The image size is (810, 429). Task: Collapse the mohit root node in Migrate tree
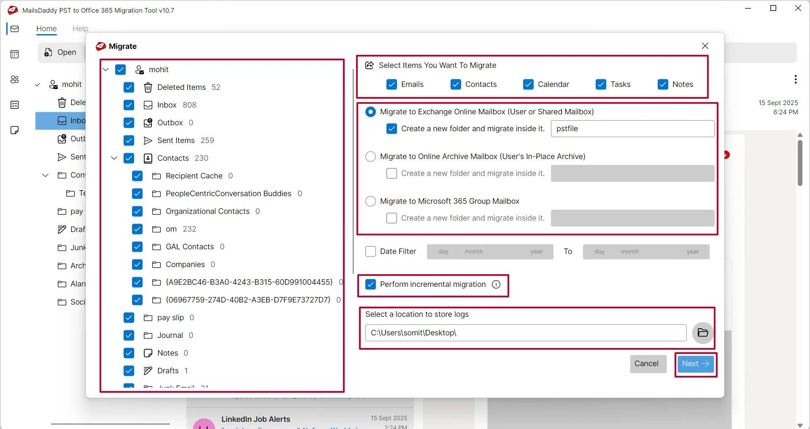[x=106, y=70]
